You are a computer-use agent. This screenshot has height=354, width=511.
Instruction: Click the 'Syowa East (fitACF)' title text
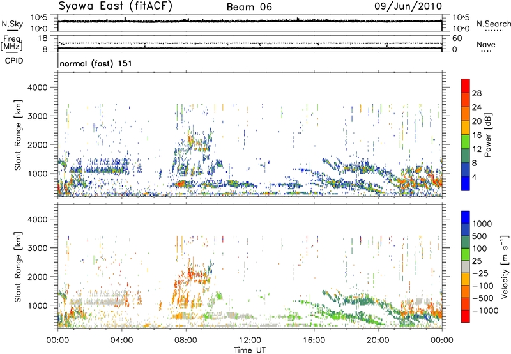point(115,6)
